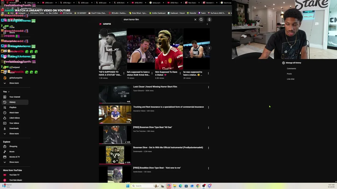Open options menu for Look Closer video
Image resolution: width=337 pixels, height=189 pixels.
click(209, 87)
